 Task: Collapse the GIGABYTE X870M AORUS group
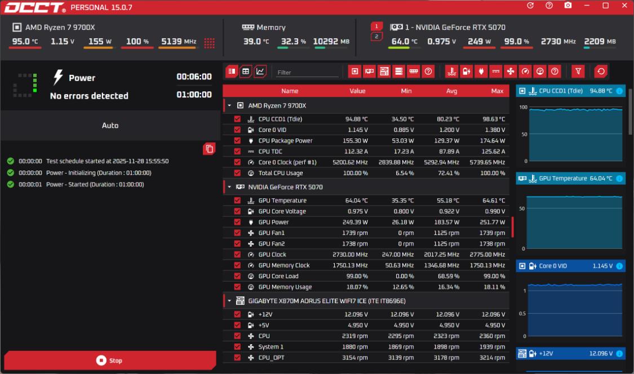click(229, 301)
